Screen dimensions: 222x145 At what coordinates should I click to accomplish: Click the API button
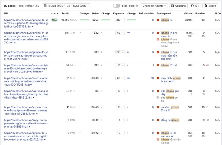195,6
